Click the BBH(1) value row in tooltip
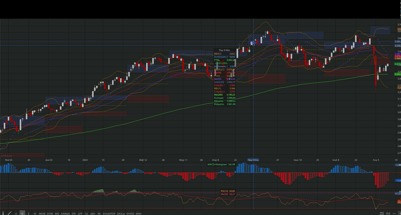The image size is (401, 215). (x=225, y=54)
